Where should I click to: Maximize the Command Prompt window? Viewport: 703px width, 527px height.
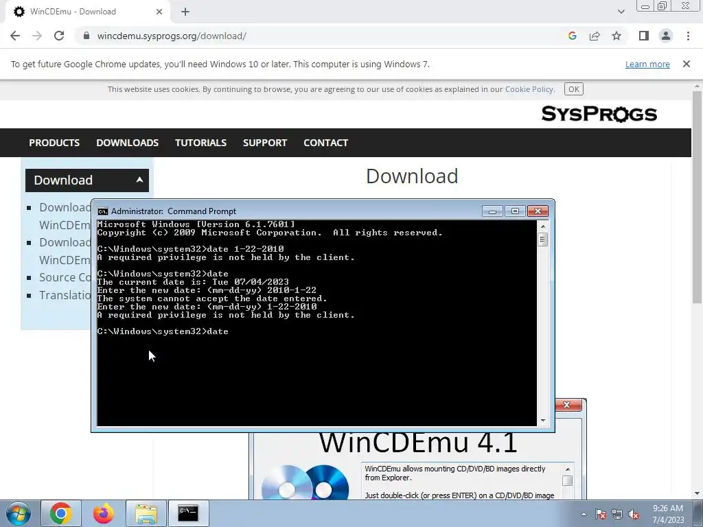point(515,211)
